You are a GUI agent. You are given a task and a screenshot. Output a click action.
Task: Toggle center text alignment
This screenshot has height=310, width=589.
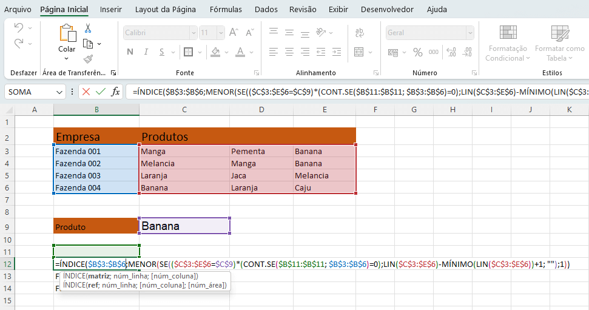[x=289, y=52]
